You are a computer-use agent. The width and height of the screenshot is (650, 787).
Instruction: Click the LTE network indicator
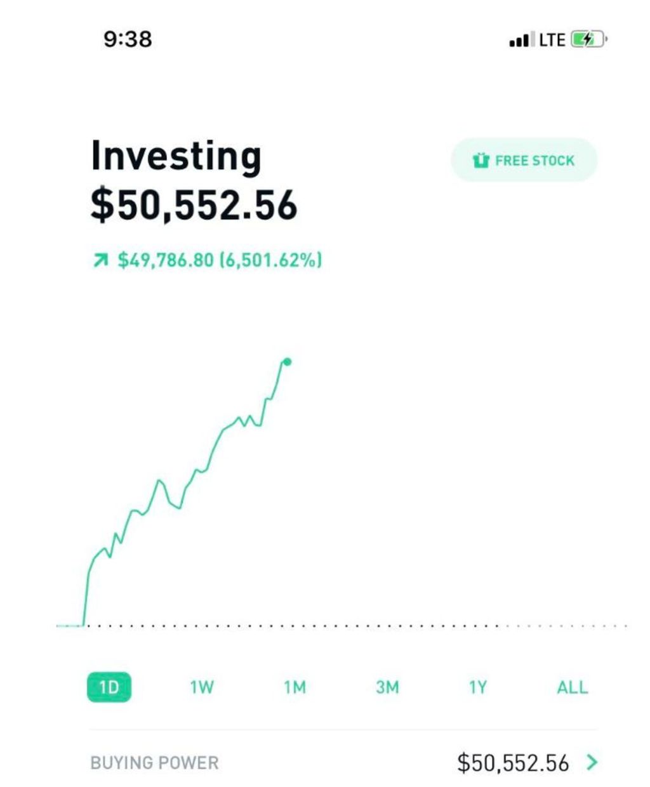pos(552,40)
